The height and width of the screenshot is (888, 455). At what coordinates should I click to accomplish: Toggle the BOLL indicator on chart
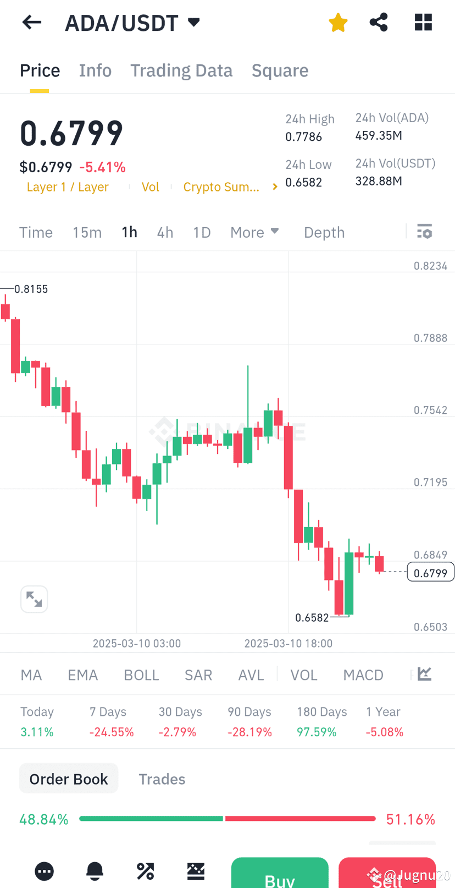pos(141,674)
